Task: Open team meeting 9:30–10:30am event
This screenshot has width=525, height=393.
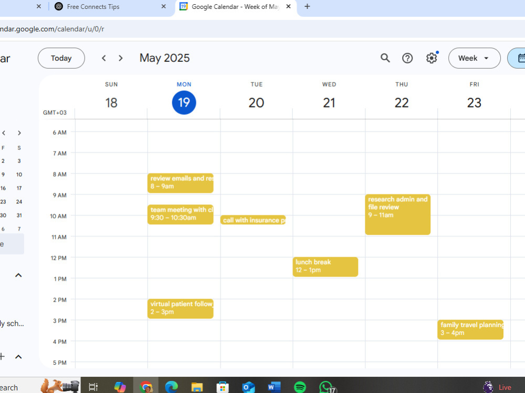Action: pos(181,214)
